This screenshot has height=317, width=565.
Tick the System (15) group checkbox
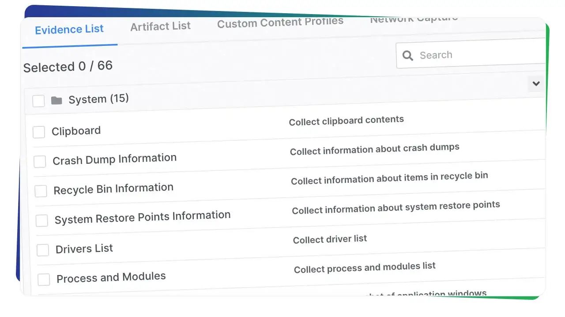click(x=38, y=101)
